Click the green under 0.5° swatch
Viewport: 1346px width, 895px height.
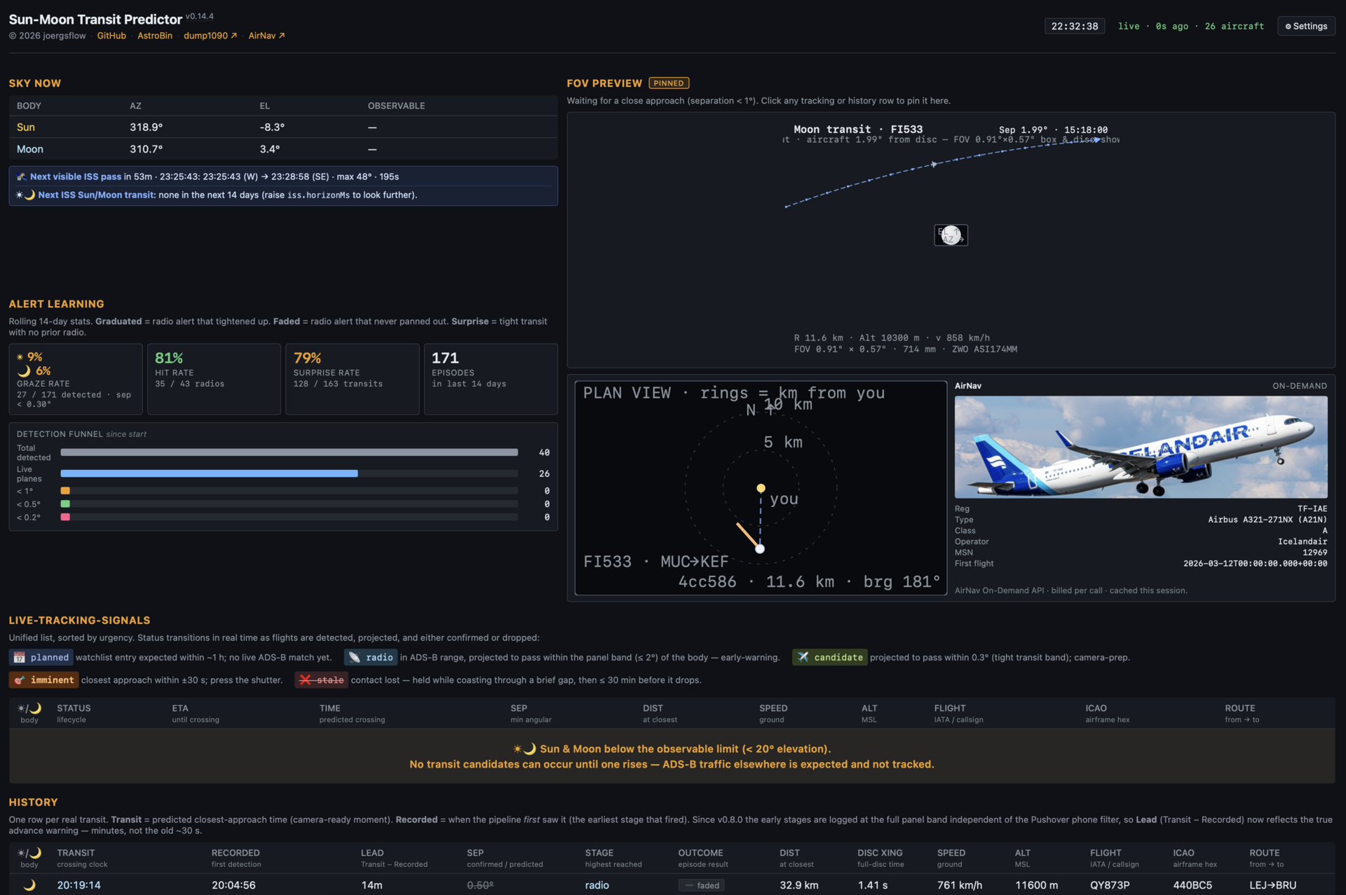(x=65, y=504)
